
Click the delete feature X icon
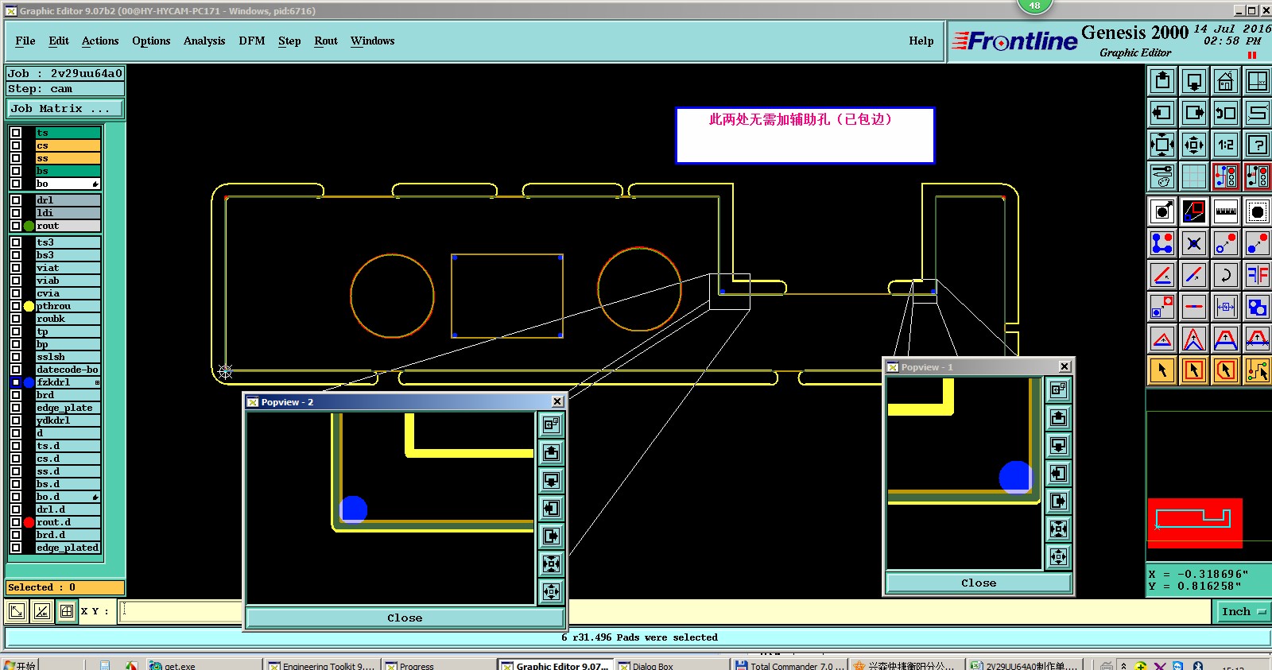pyautogui.click(x=1194, y=243)
